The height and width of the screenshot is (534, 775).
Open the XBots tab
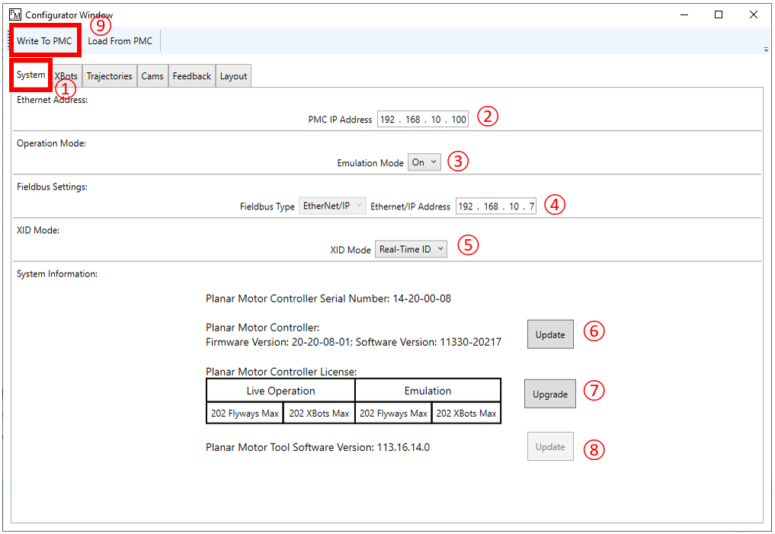click(x=67, y=76)
